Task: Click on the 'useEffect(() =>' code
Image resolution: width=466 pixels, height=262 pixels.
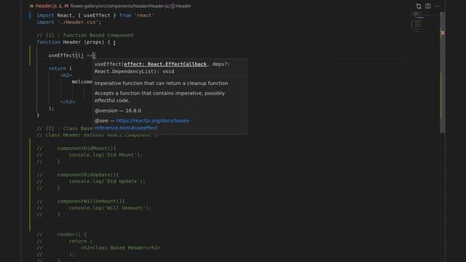Action: click(71, 55)
